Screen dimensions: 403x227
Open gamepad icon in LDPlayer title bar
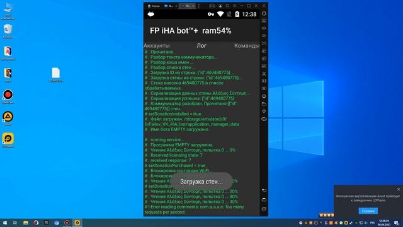click(212, 6)
